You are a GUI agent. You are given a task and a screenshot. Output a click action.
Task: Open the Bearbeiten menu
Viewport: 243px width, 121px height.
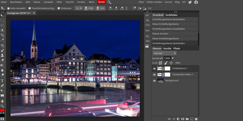point(16,2)
